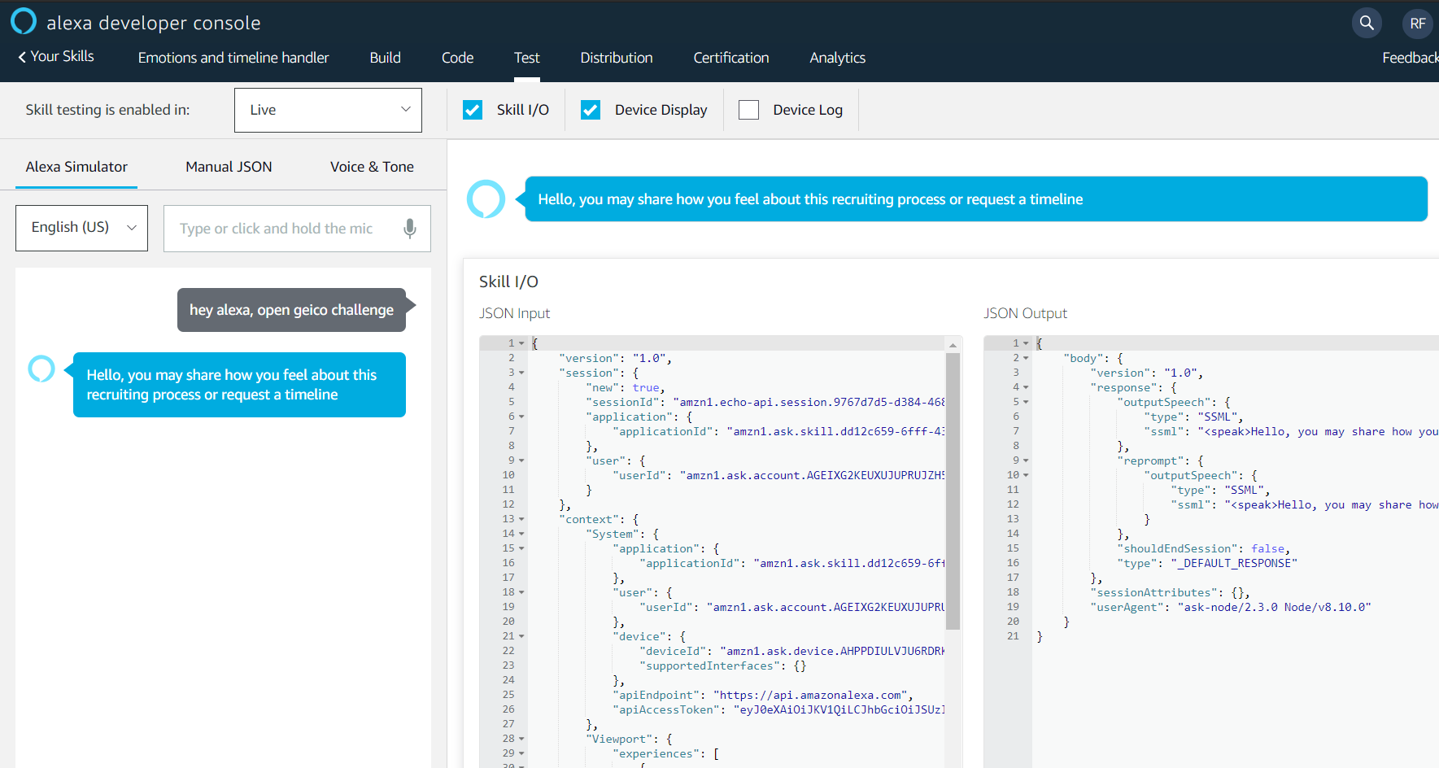Screen dimensions: 1439x768
Task: Click the Feedback link
Action: click(x=1410, y=58)
